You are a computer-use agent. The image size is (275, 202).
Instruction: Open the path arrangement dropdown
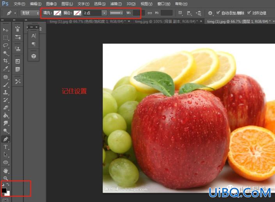[x=199, y=13]
